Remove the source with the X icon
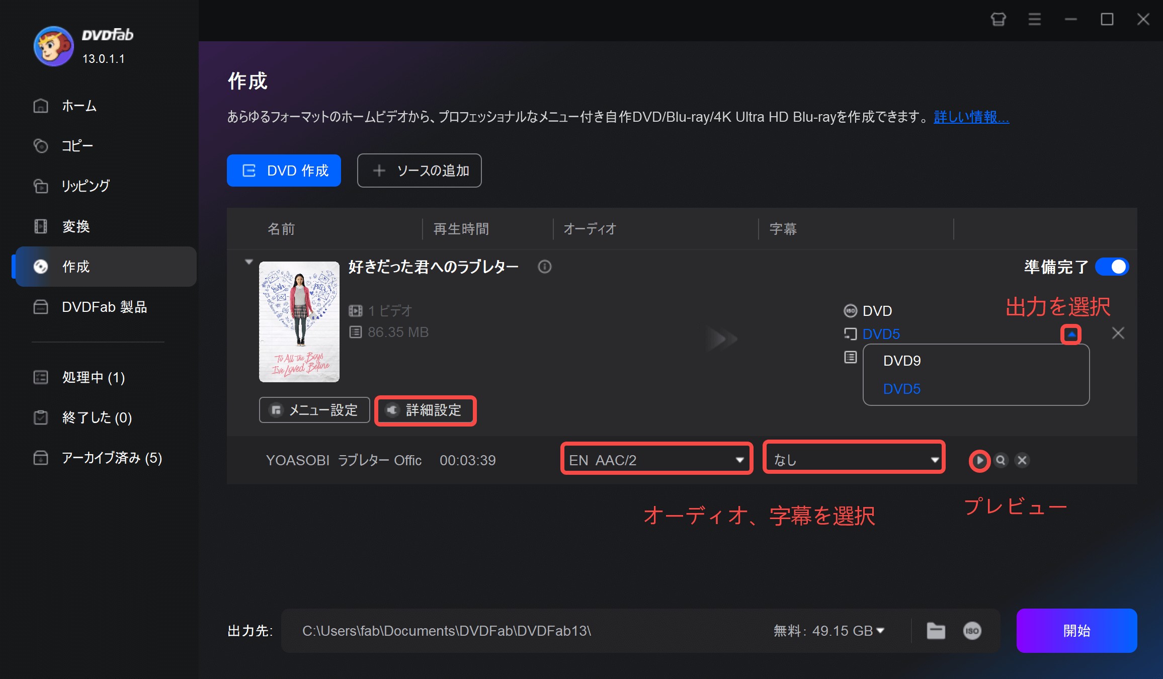 coord(1118,333)
